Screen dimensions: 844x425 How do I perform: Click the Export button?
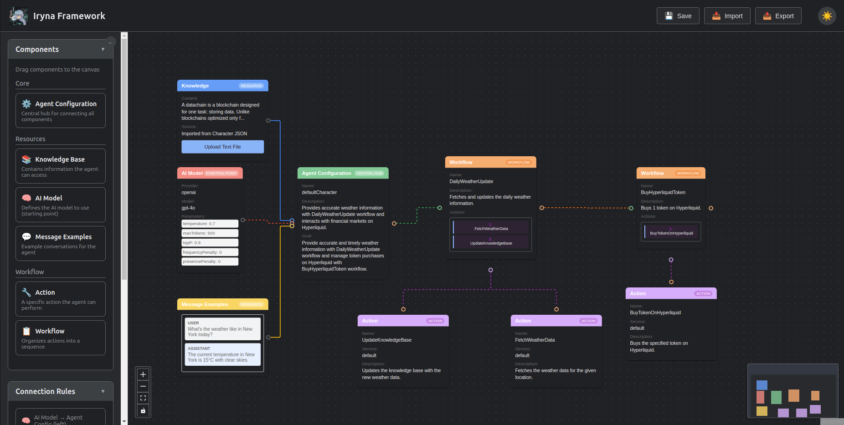[778, 16]
